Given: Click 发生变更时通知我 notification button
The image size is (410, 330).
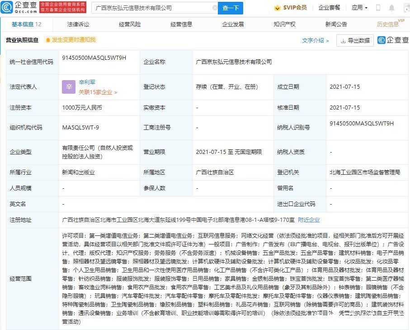Looking at the screenshot, I should pos(71,40).
